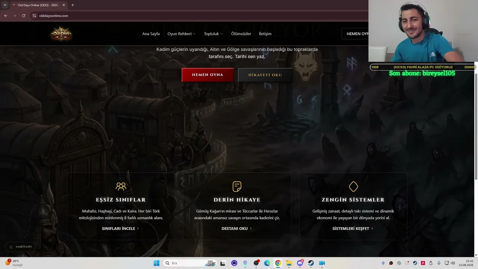Open the Ana Sayfa menu item
478x269 pixels.
click(x=151, y=34)
